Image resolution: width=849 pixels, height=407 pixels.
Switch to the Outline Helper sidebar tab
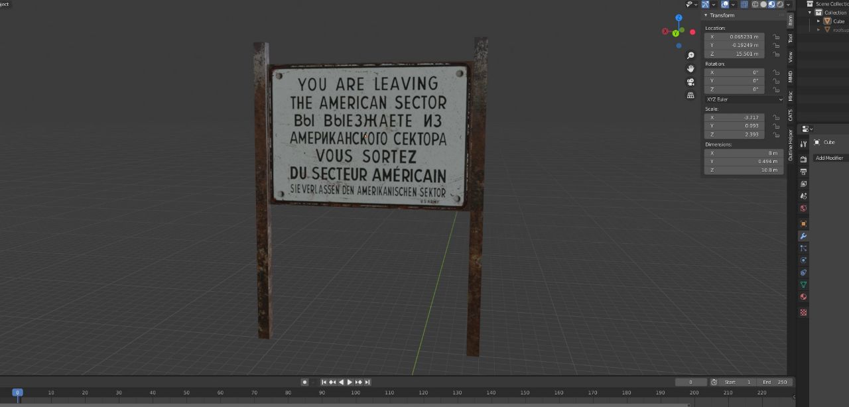pos(790,145)
